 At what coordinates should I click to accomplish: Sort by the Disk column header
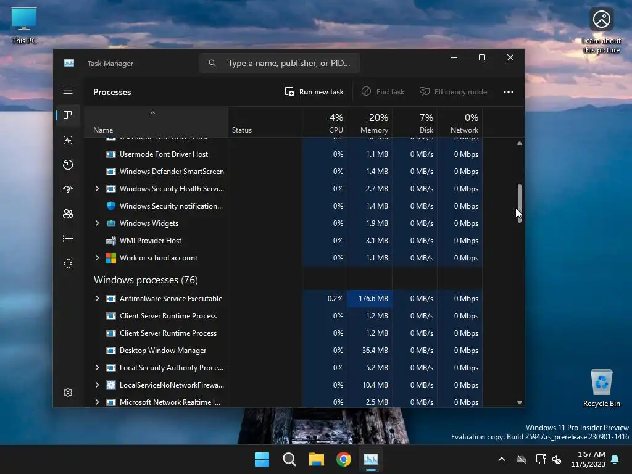pos(415,122)
